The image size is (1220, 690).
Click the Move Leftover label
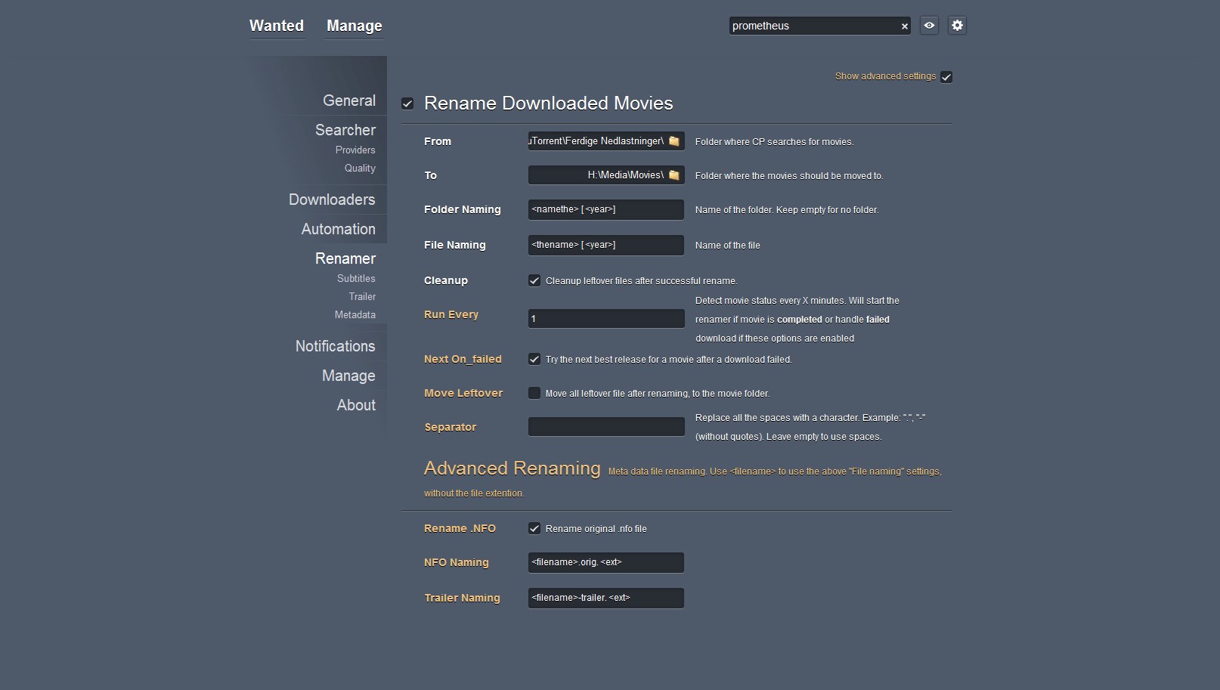(463, 393)
